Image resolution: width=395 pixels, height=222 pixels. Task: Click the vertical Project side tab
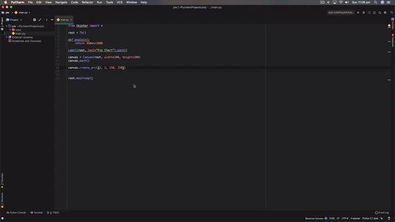coord(2,23)
